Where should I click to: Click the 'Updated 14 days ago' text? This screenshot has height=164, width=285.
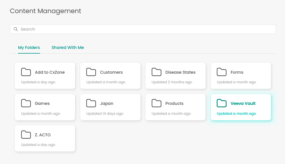click(x=105, y=114)
